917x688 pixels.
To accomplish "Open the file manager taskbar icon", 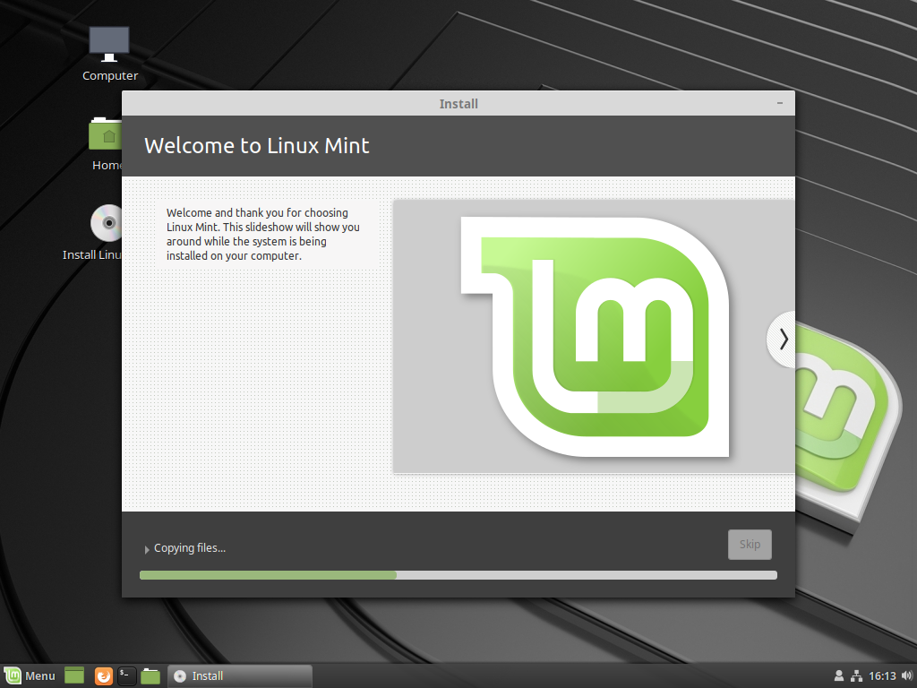I will tap(150, 675).
